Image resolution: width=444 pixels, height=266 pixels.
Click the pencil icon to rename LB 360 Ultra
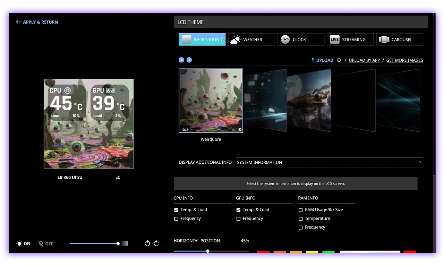tap(118, 178)
